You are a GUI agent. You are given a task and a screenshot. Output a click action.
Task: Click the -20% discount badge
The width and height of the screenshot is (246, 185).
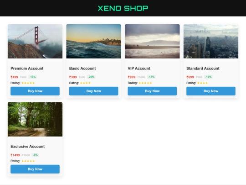point(91,77)
